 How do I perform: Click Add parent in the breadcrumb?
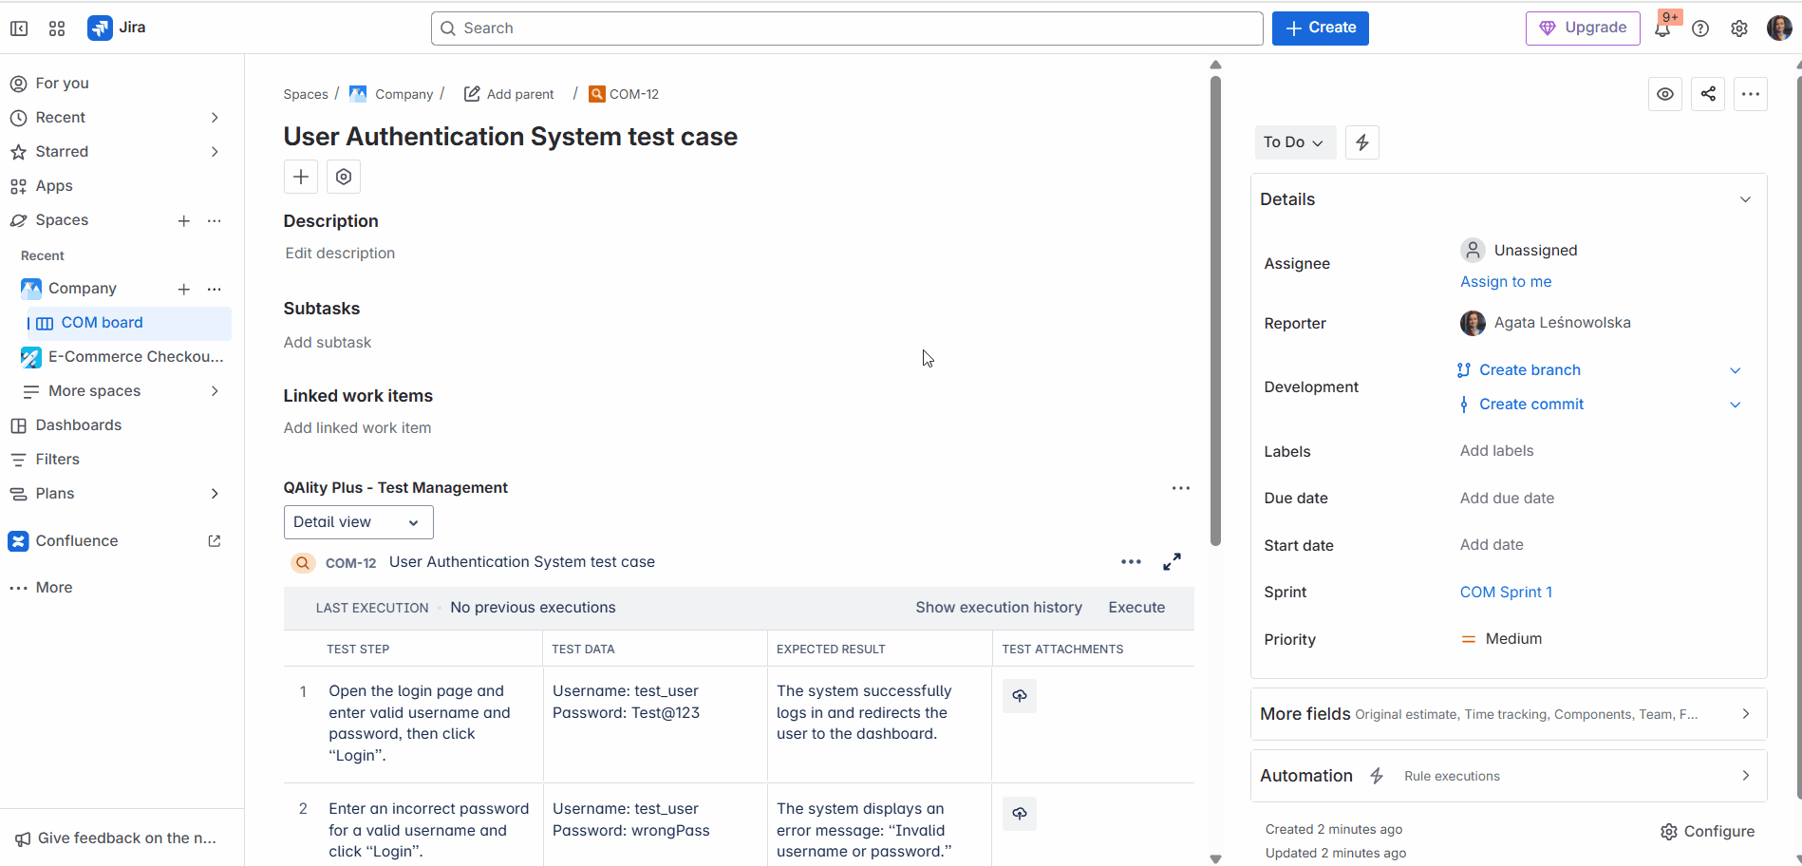point(509,94)
